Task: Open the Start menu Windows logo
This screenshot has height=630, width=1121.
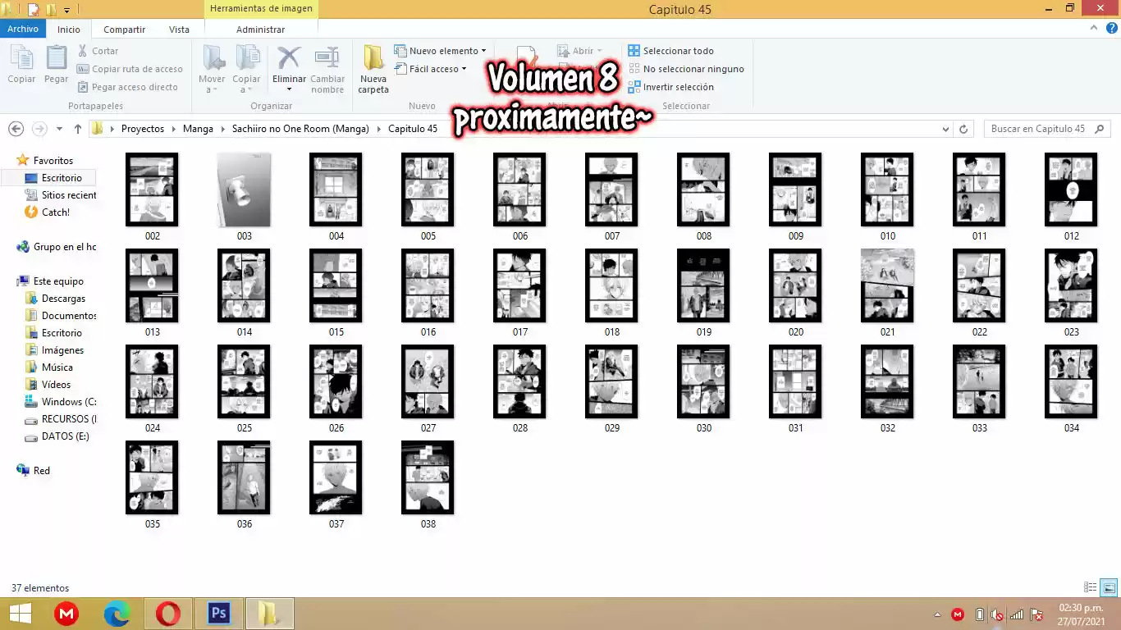Action: (20, 614)
